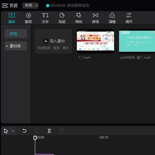Click the 00:10 timeline ruler mark
The width and height of the screenshot is (155, 155).
coord(104,137)
